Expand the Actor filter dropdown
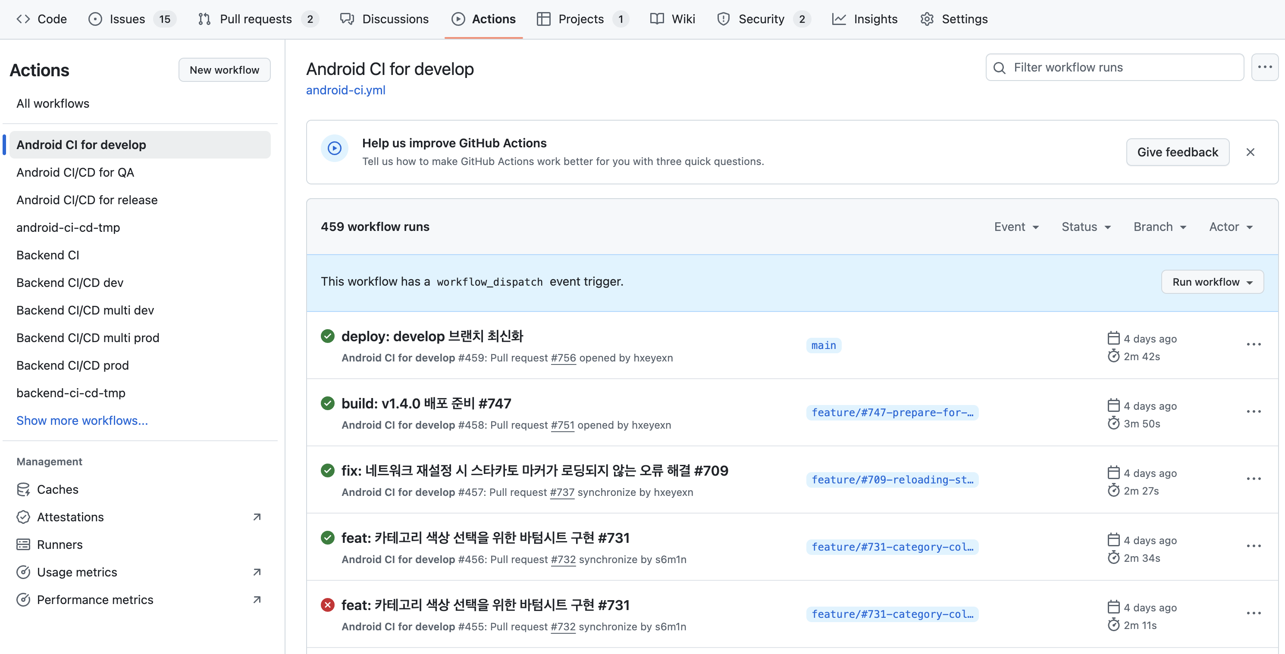This screenshot has width=1285, height=654. pos(1230,227)
